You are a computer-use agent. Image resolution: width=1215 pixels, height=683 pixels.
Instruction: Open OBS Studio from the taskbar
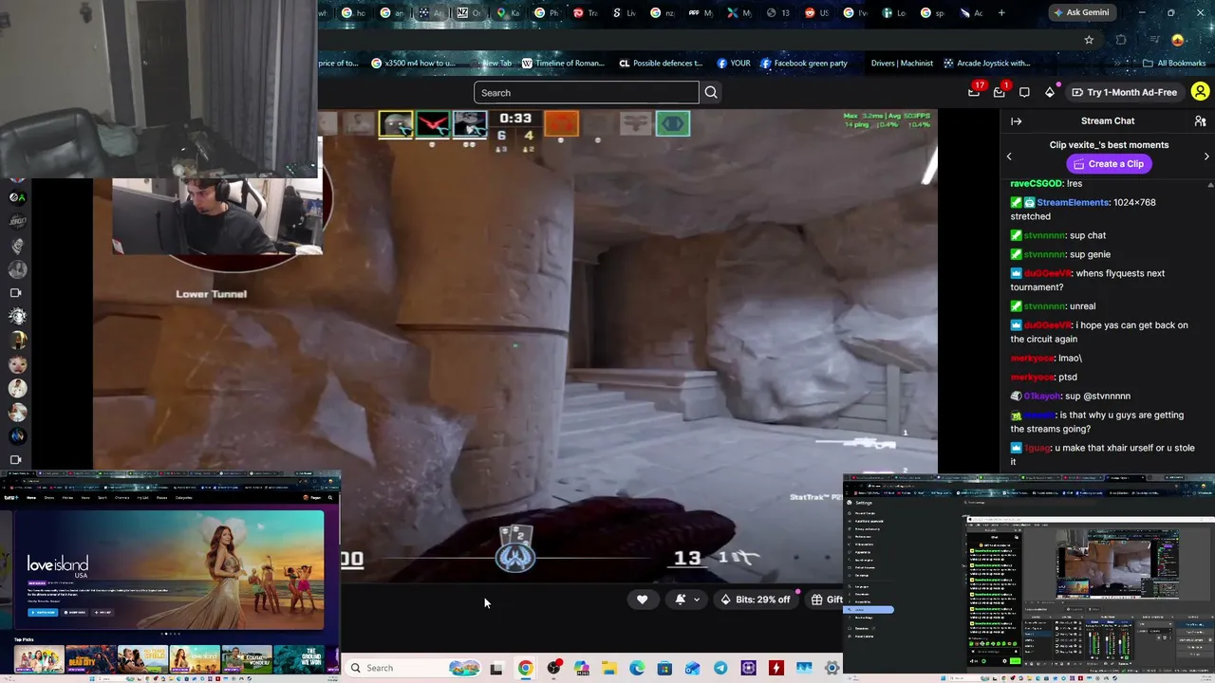tap(553, 668)
